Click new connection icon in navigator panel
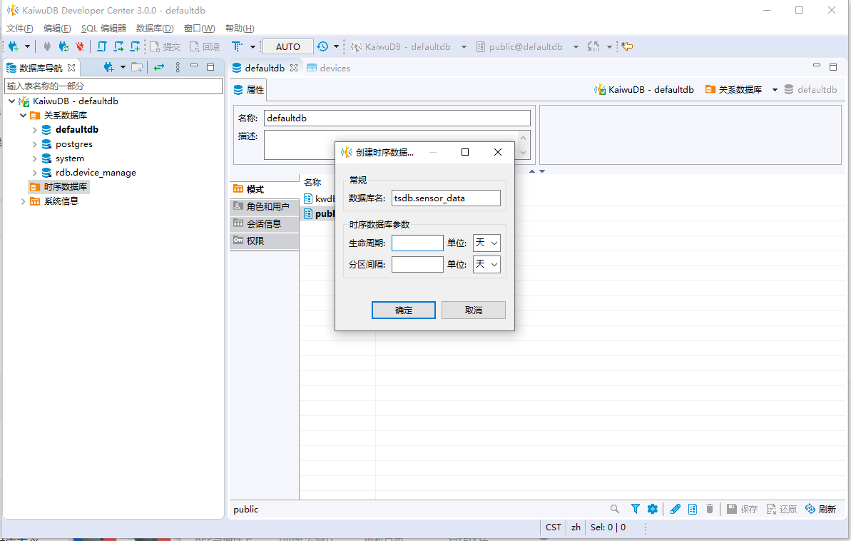The height and width of the screenshot is (541, 851). pos(109,67)
